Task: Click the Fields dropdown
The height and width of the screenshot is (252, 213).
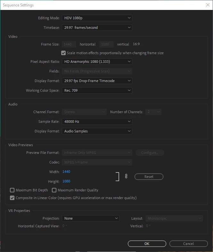Action: click(97, 71)
